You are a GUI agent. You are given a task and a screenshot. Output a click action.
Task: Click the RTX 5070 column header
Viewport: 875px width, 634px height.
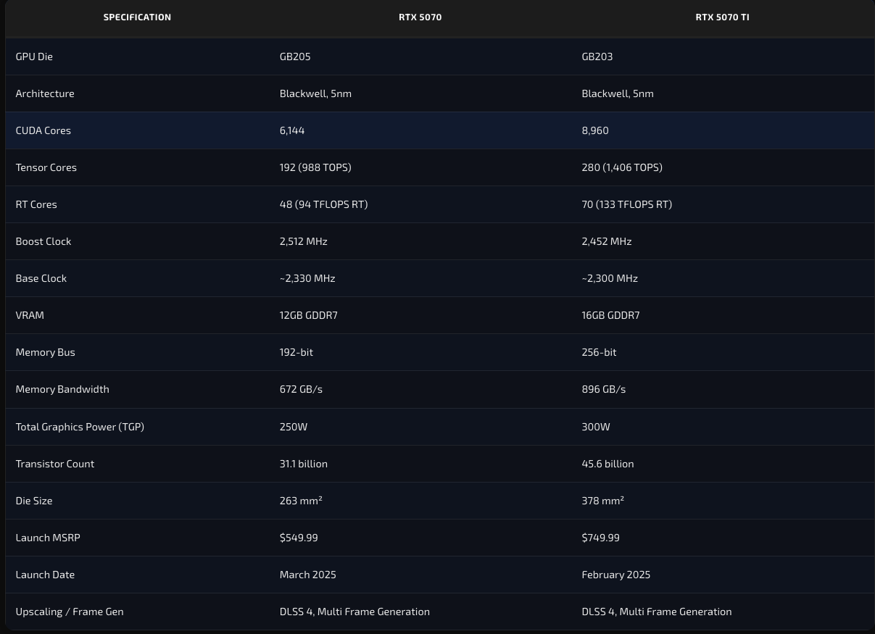[420, 17]
